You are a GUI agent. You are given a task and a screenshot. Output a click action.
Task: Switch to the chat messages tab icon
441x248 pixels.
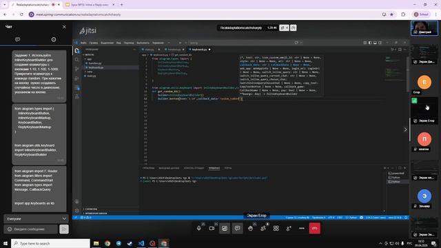pos(18,39)
